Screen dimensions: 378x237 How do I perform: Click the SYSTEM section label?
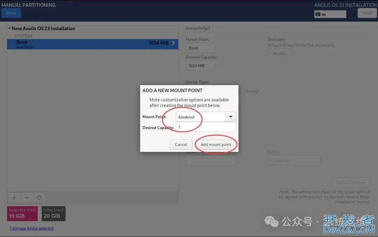pyautogui.click(x=23, y=36)
